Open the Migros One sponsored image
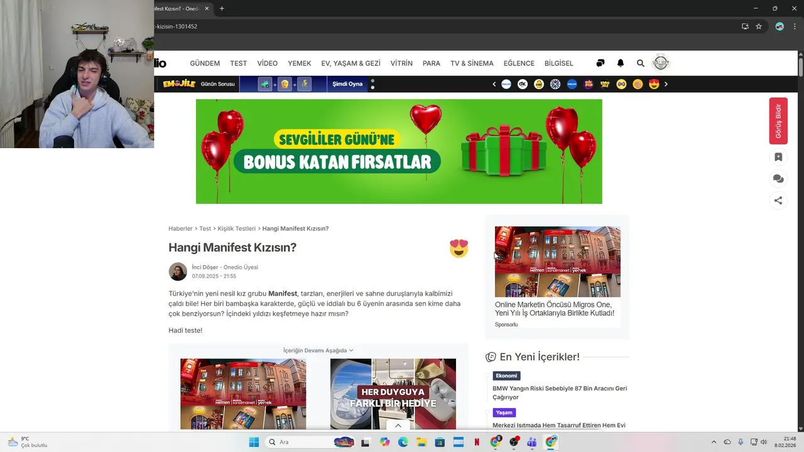Screen dimensions: 804x452 (x=558, y=262)
